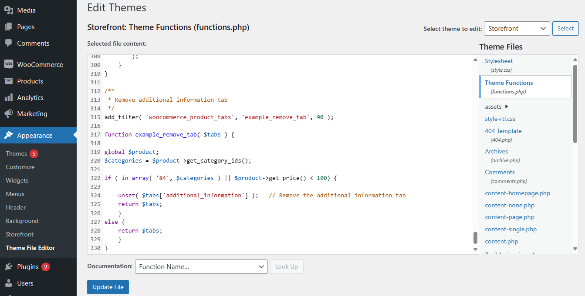
Task: Click the Appearance paintbrush icon
Action: coord(8,135)
